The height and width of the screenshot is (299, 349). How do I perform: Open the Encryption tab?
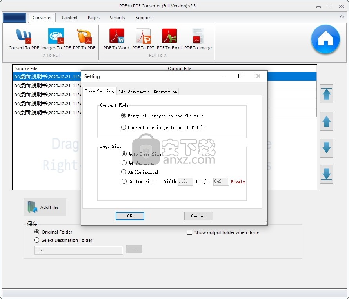[x=165, y=92]
